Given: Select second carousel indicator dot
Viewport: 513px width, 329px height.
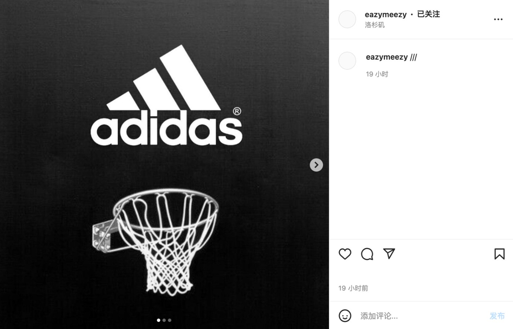Looking at the screenshot, I should click(x=164, y=320).
